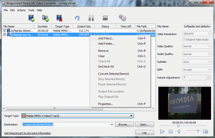Play the preview video
The image size is (215, 138).
coord(162,132)
